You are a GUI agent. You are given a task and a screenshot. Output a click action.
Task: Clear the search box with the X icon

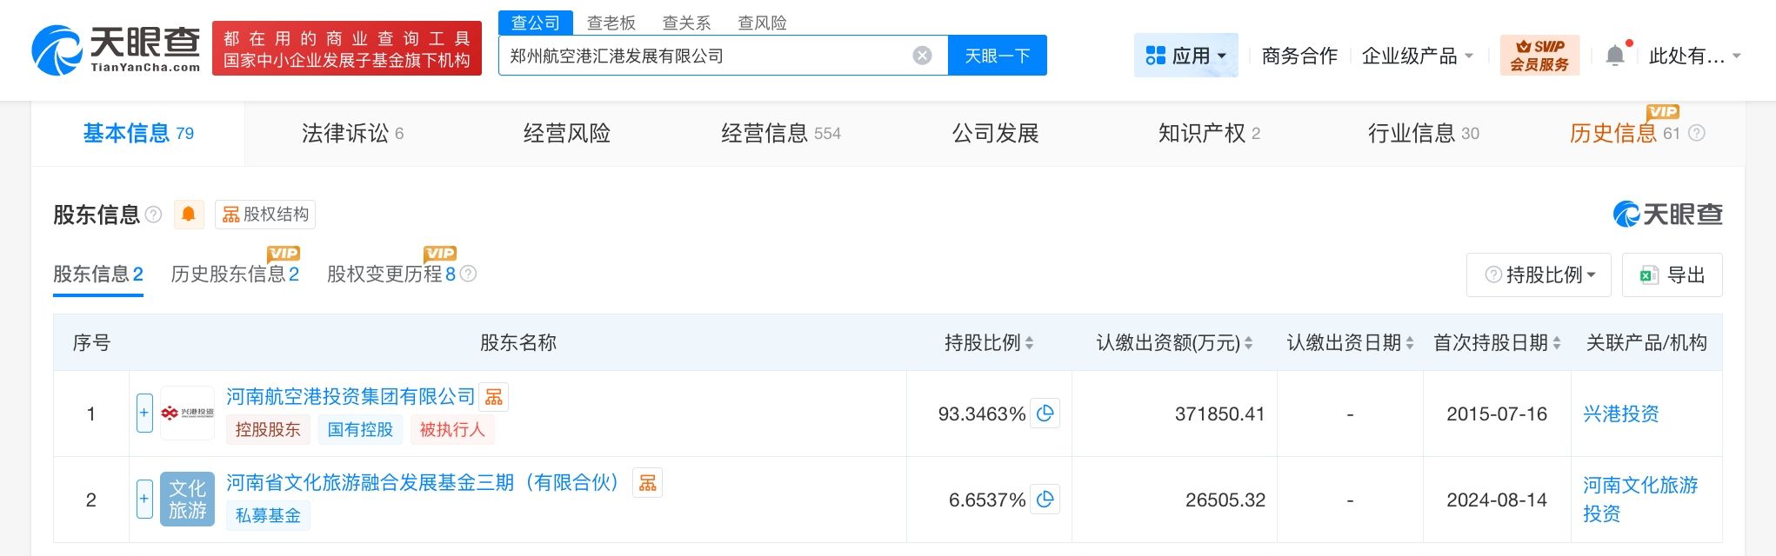922,56
